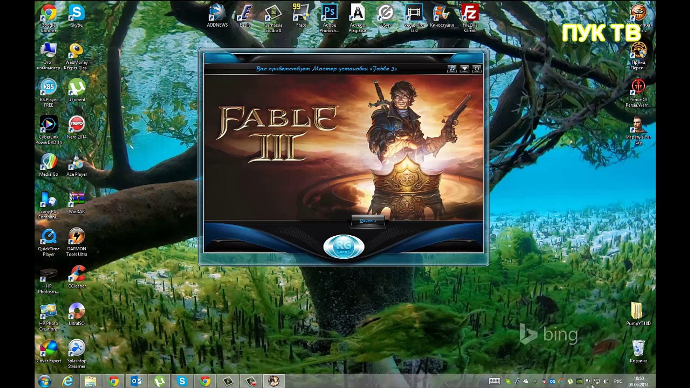Viewport: 690px width, 388px height.
Task: Open Google Chrome desktop shortcut
Action: (x=49, y=18)
